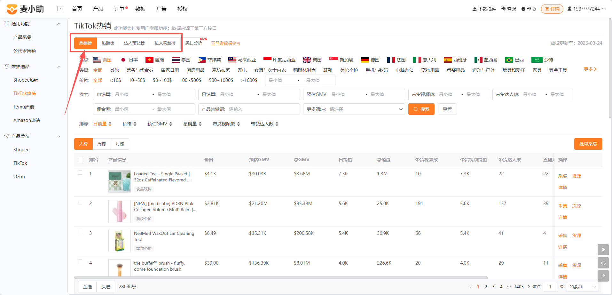Click the back-to-top arrow icon
This screenshot has height=295, width=612.
click(603, 276)
